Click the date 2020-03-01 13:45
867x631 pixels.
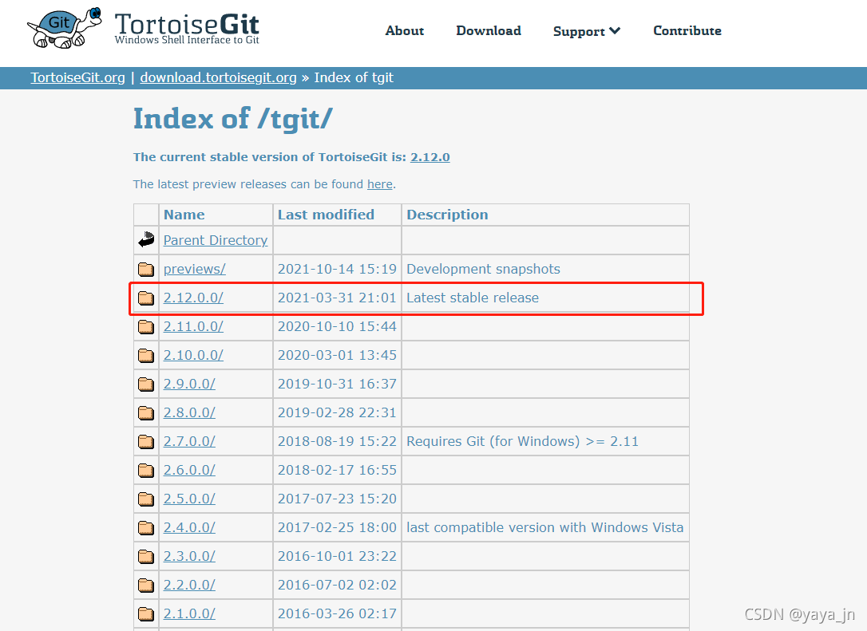click(337, 355)
